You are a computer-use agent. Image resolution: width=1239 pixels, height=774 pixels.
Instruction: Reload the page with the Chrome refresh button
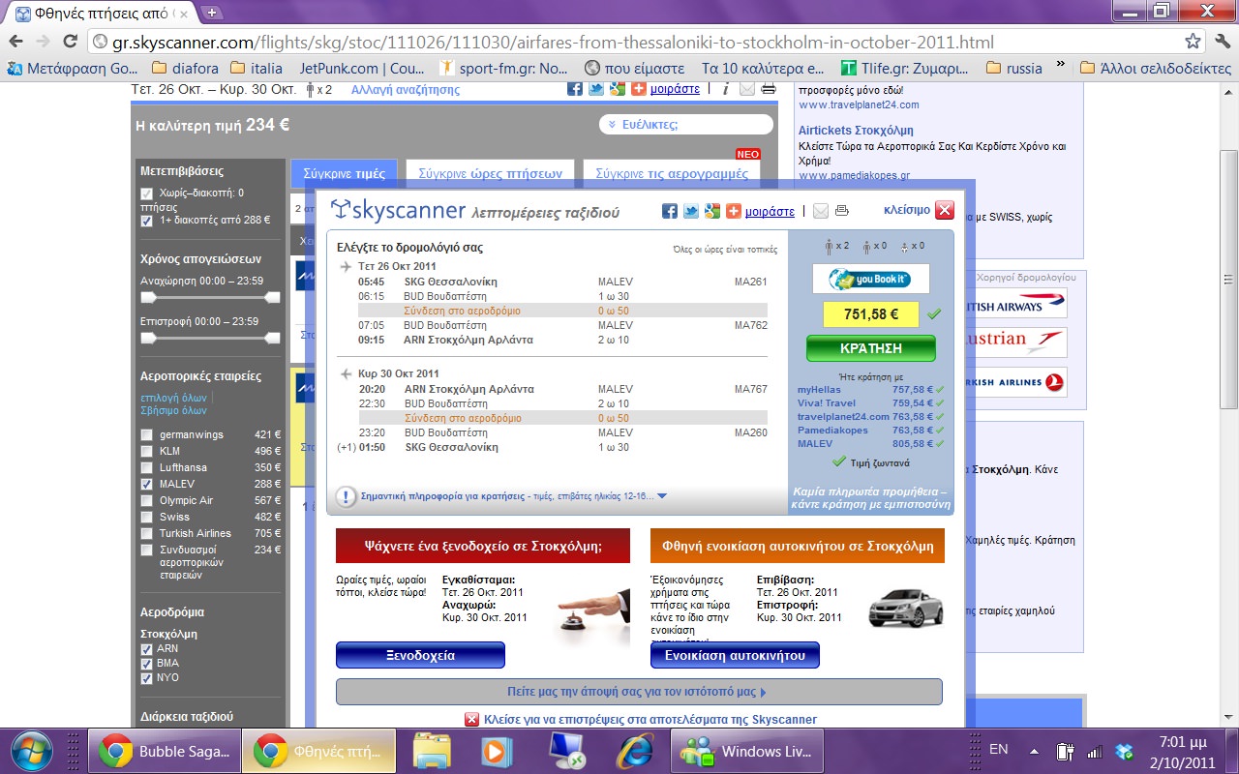coord(70,42)
